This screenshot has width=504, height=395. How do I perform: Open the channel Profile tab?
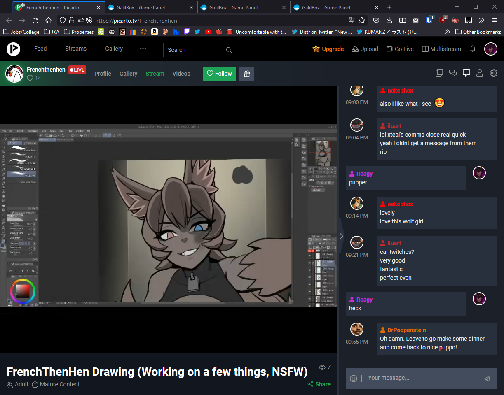point(103,74)
